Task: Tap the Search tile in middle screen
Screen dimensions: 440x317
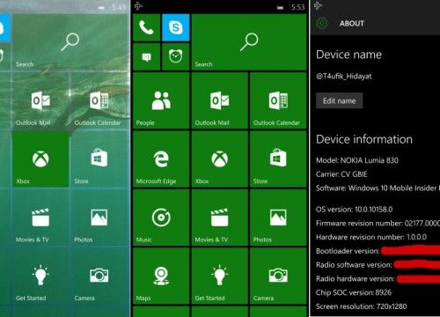Action: click(249, 42)
